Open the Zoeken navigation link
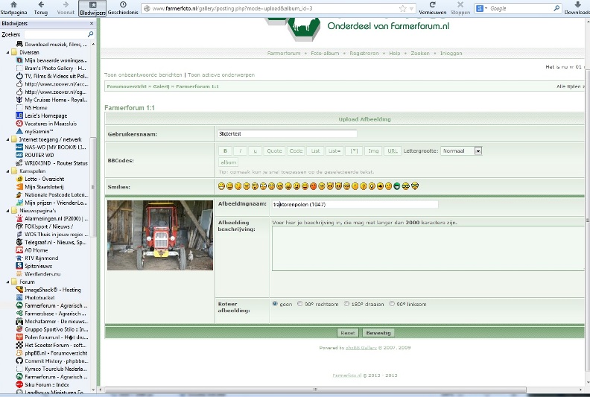The width and height of the screenshot is (590, 397). click(419, 54)
